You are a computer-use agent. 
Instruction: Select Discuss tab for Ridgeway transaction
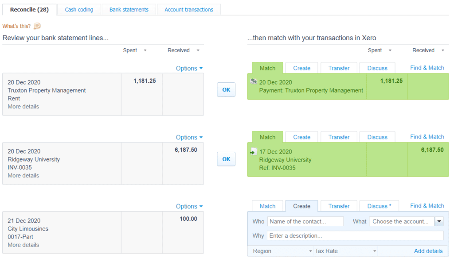[377, 137]
